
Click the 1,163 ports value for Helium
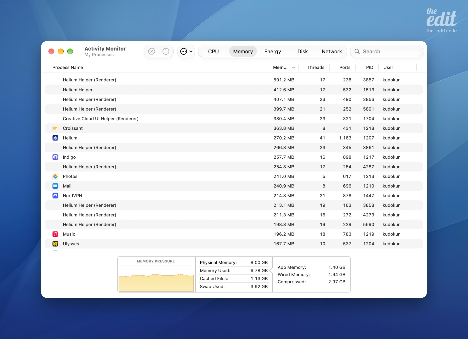pyautogui.click(x=345, y=138)
